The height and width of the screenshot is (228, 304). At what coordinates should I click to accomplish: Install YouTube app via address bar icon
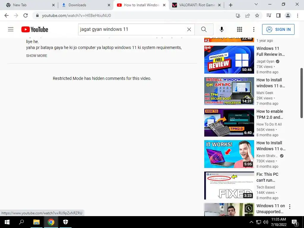pos(238,15)
